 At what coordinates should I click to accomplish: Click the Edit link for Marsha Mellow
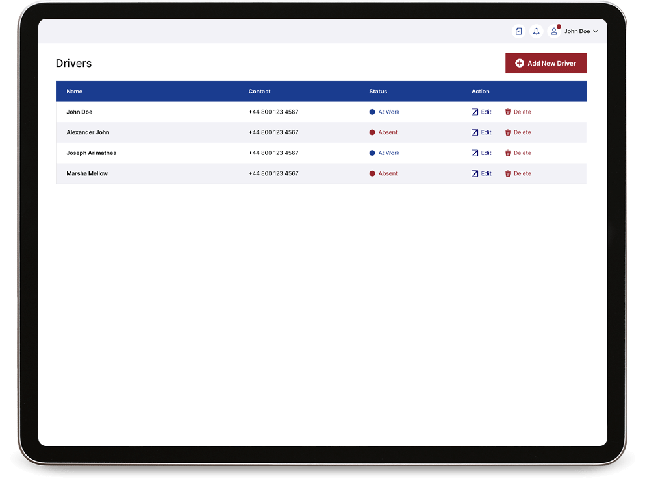[x=486, y=174]
